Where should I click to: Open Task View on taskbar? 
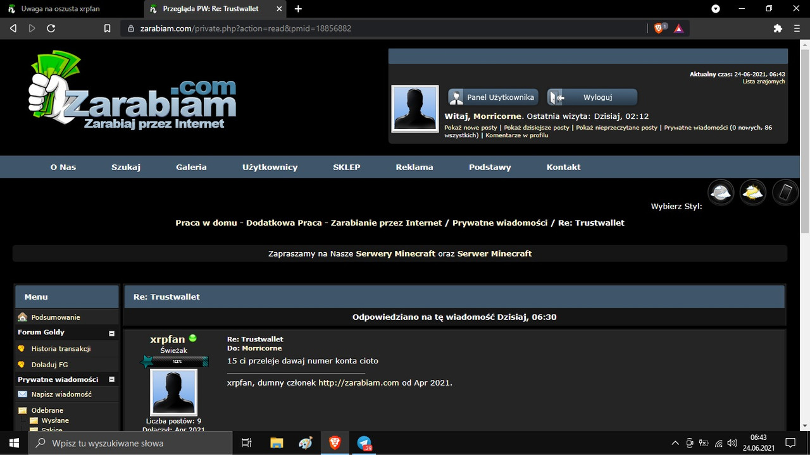tap(247, 443)
